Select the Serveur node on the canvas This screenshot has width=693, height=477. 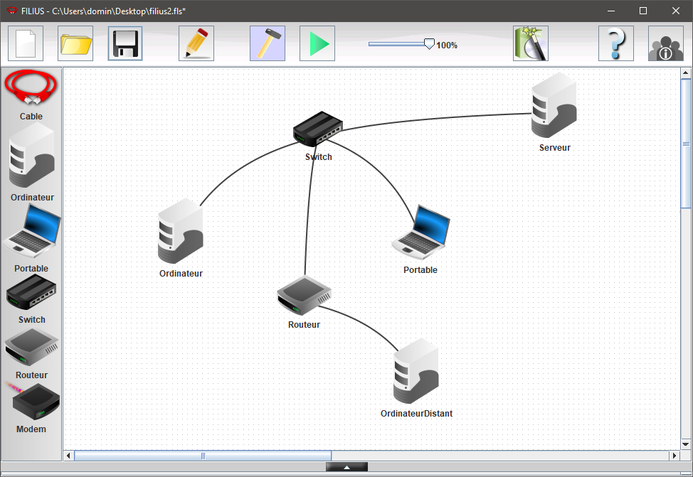554,107
